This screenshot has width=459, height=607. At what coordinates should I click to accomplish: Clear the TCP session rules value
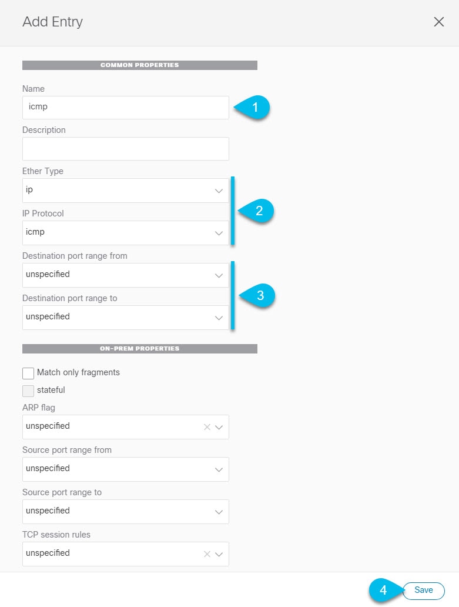pyautogui.click(x=207, y=554)
